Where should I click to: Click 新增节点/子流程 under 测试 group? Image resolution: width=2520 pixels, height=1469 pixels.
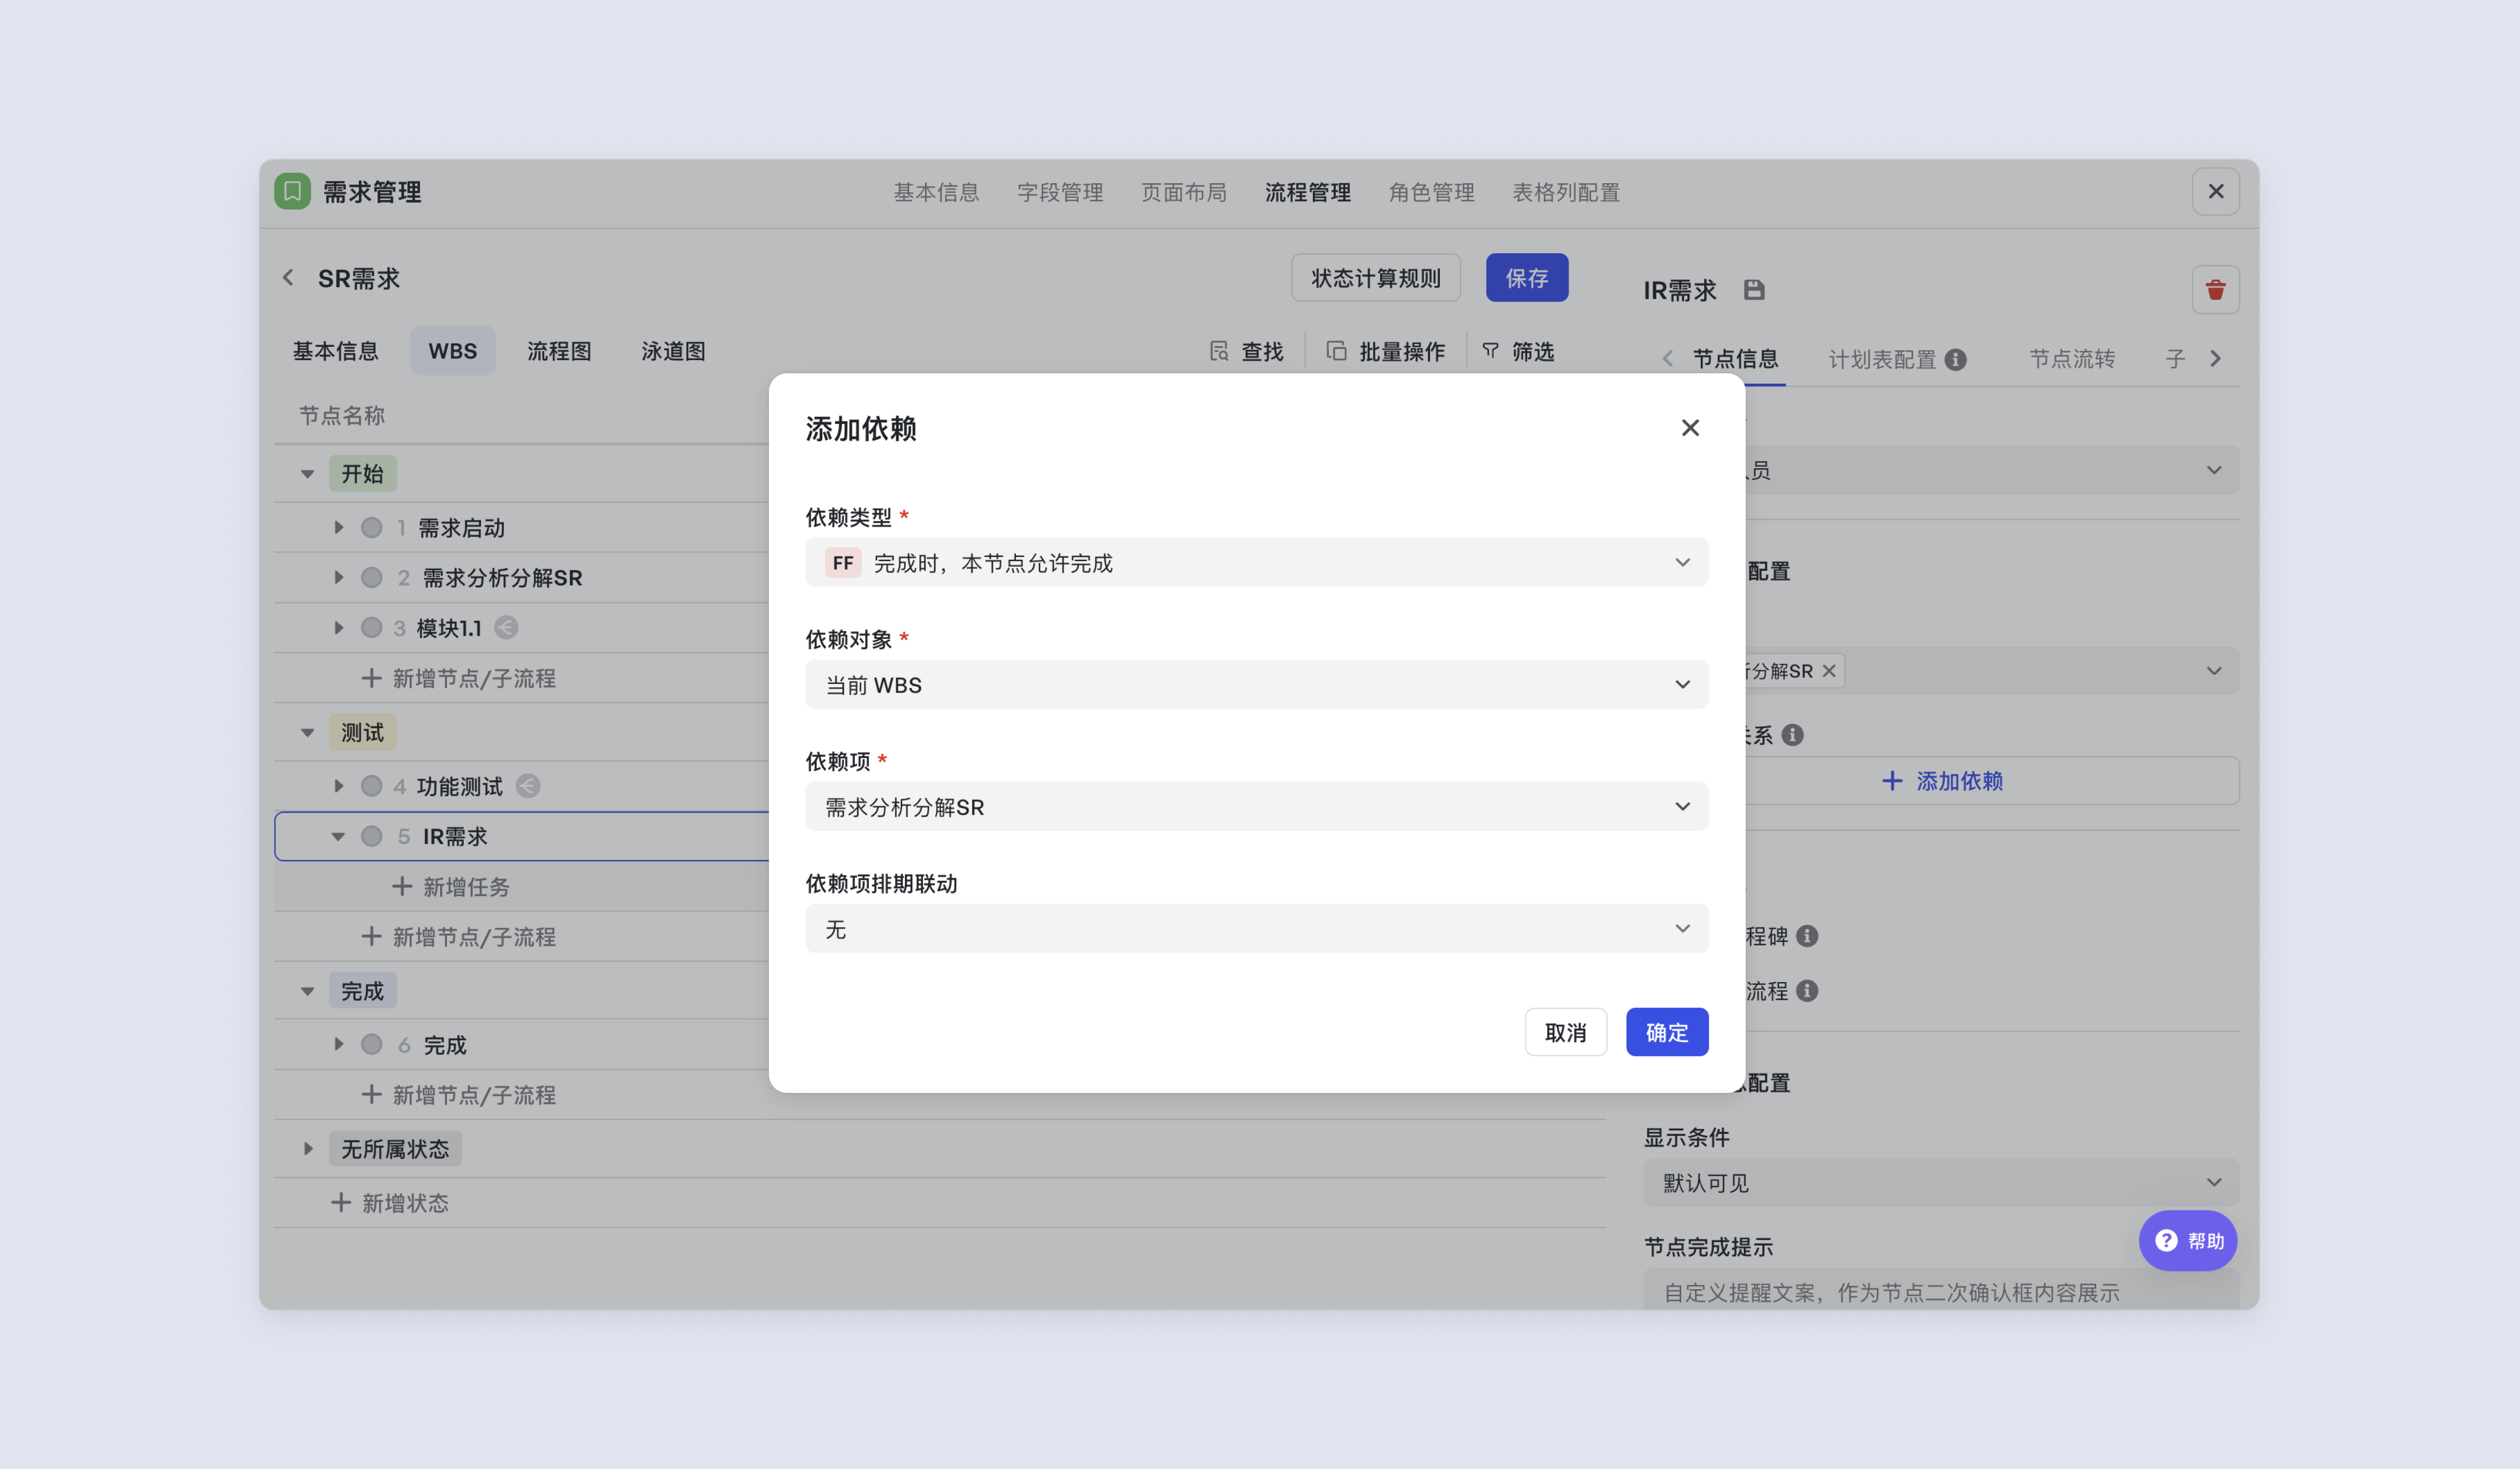[458, 937]
